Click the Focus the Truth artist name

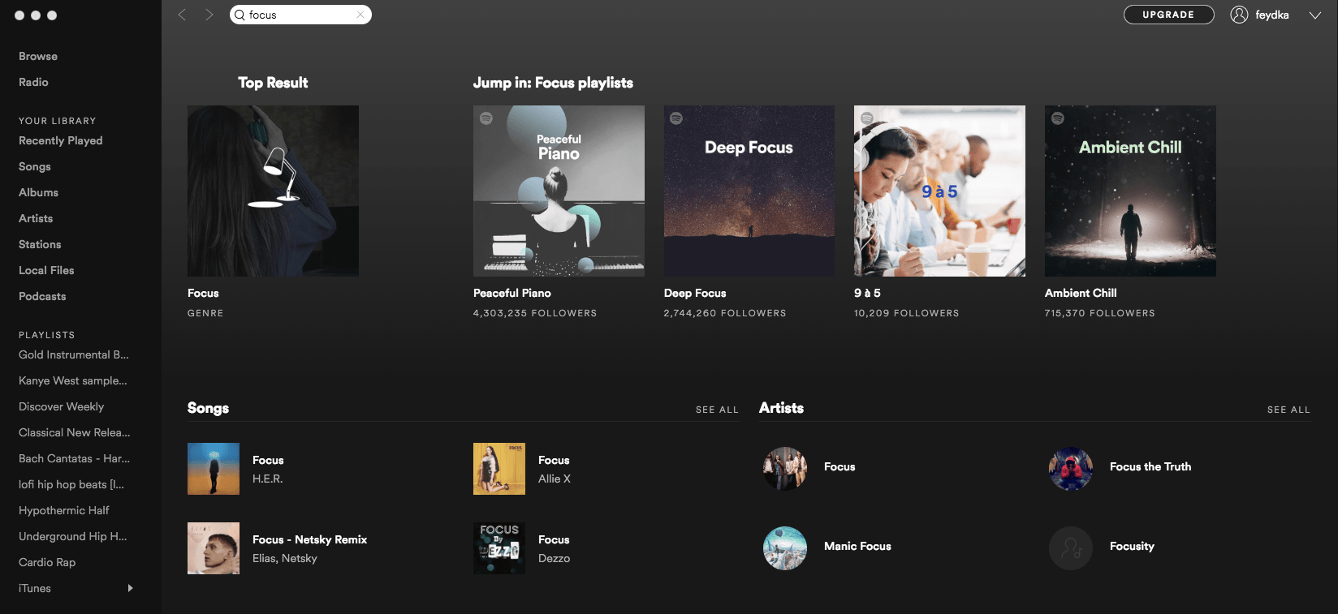click(1150, 466)
